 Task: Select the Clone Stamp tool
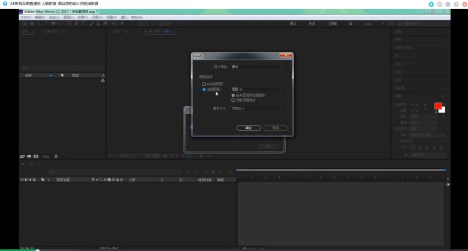pos(98,24)
